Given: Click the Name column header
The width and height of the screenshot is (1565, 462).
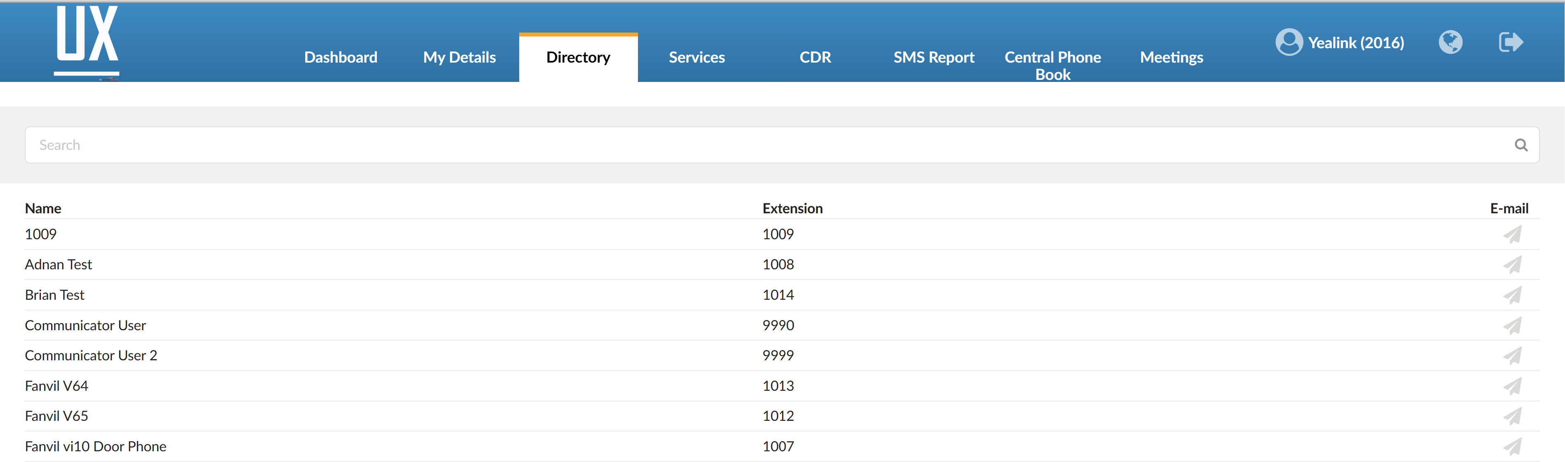Looking at the screenshot, I should (43, 209).
